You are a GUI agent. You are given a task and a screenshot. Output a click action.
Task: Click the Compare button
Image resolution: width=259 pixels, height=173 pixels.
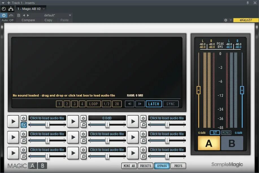[28, 20]
